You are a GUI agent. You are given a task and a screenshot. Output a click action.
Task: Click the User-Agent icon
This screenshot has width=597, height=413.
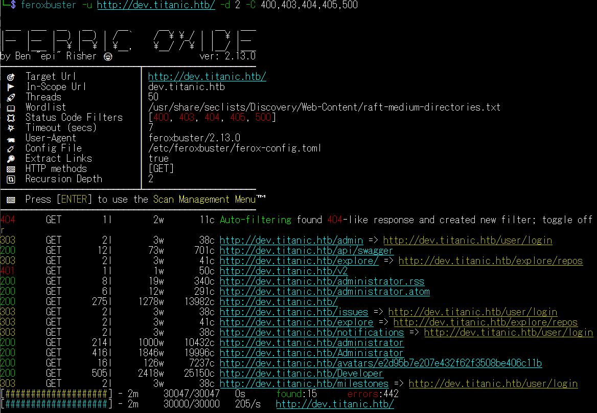coord(11,138)
